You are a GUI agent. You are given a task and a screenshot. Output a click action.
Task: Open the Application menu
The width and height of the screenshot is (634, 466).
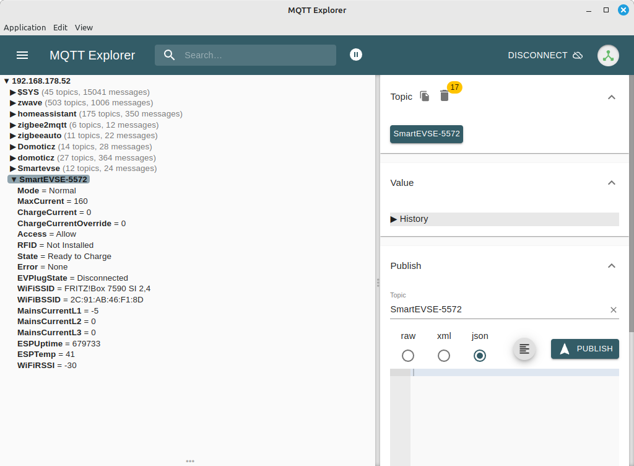tap(25, 27)
